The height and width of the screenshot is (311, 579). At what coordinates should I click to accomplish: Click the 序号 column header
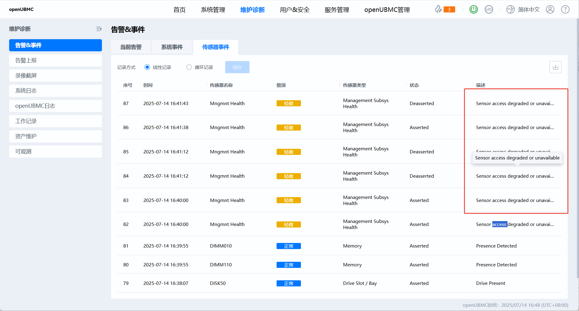coord(128,85)
